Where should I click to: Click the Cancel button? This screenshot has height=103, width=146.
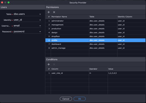66,99
